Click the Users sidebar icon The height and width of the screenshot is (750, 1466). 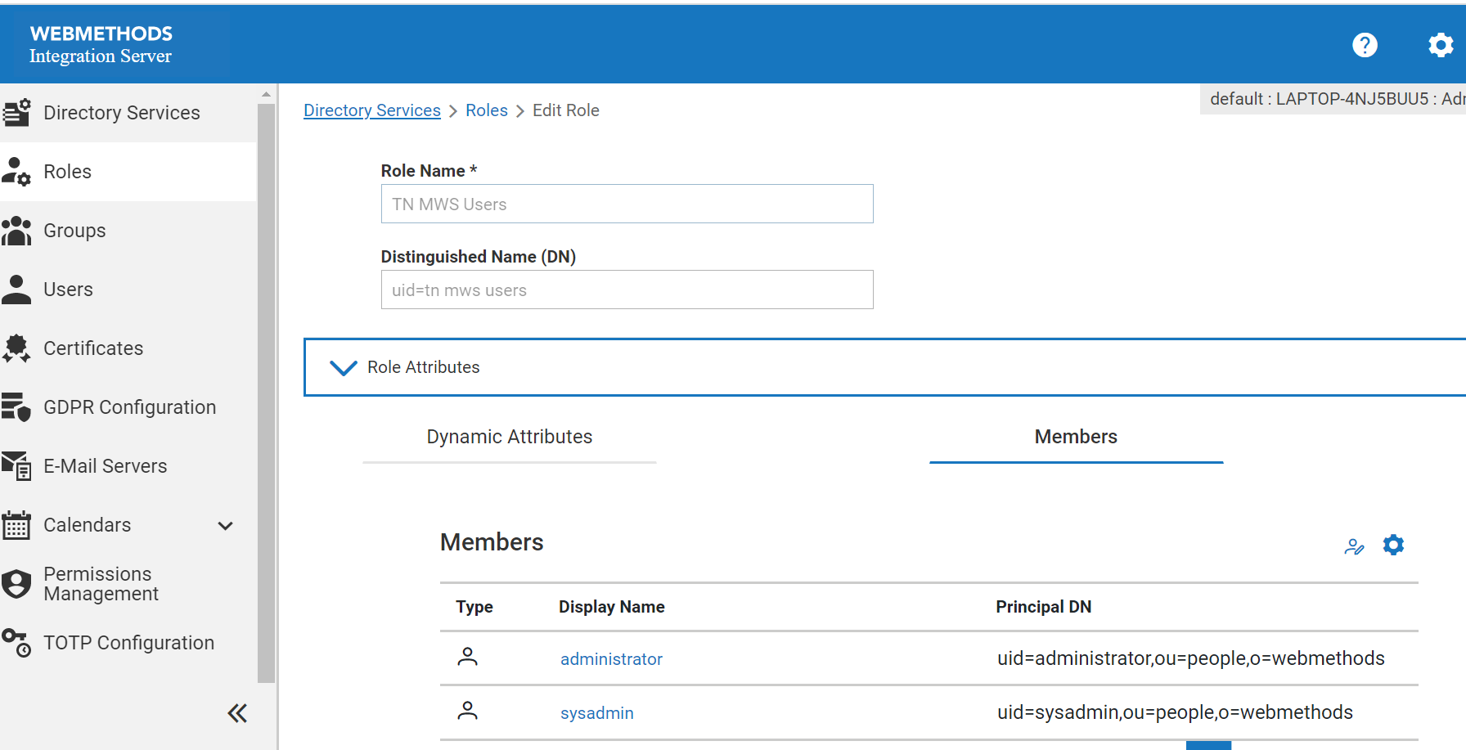[x=16, y=290]
